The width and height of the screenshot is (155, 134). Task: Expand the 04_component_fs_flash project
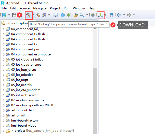tap(4, 34)
